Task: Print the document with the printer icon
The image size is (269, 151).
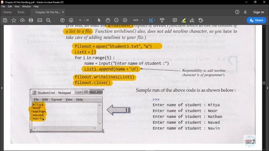Action: click(31, 20)
